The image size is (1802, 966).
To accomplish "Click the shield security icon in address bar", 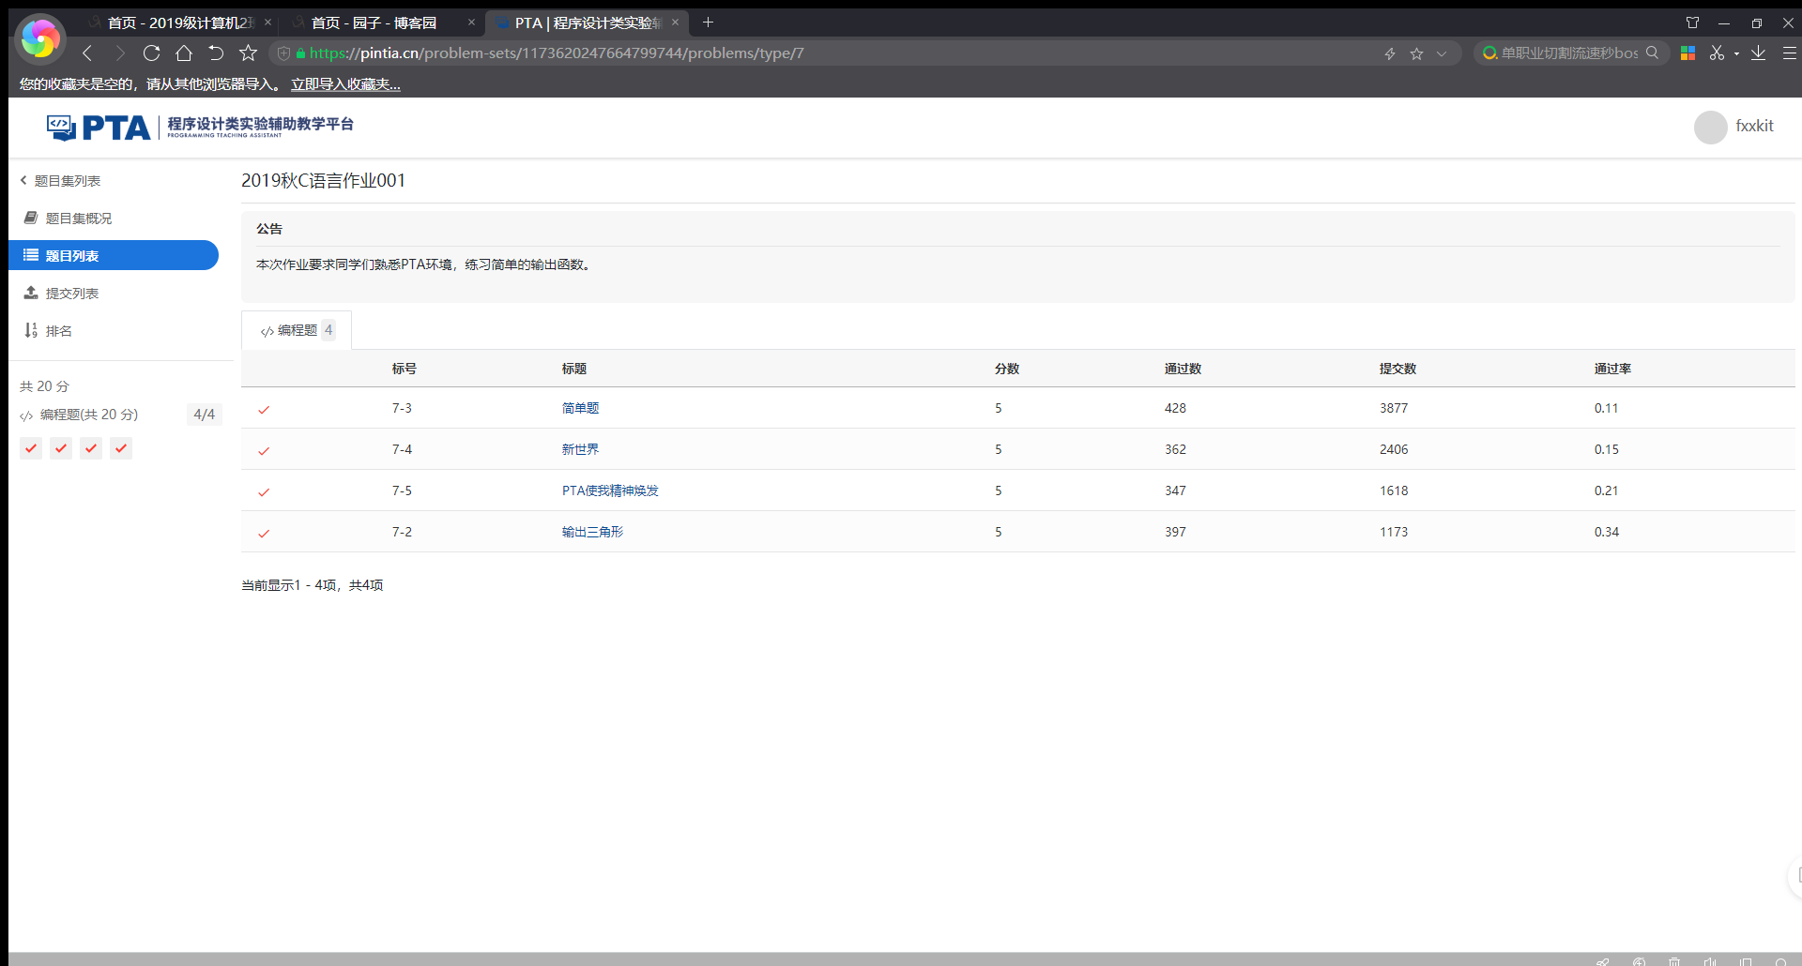I will (283, 53).
